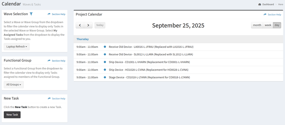Advance to next day using right arrow

[x=88, y=25]
